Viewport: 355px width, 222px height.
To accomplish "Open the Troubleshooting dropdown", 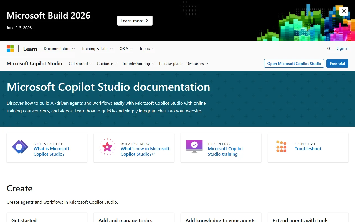I will point(138,64).
